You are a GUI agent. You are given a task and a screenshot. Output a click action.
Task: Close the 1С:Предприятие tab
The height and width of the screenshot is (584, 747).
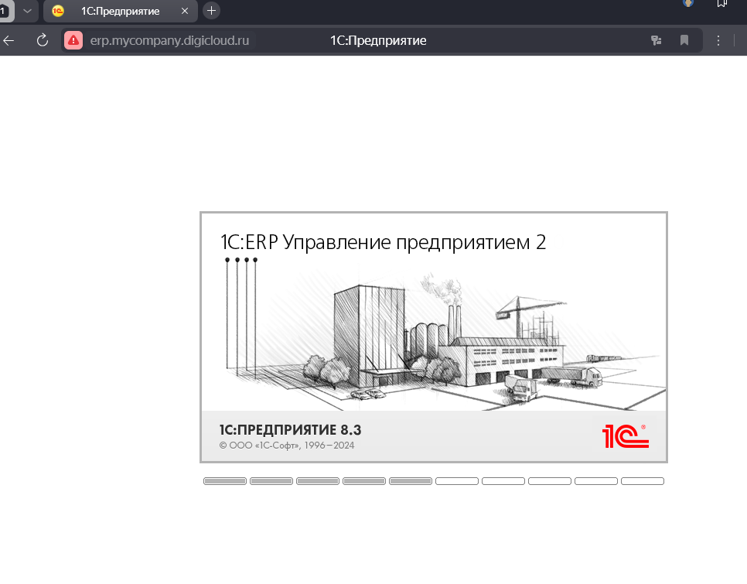(183, 12)
